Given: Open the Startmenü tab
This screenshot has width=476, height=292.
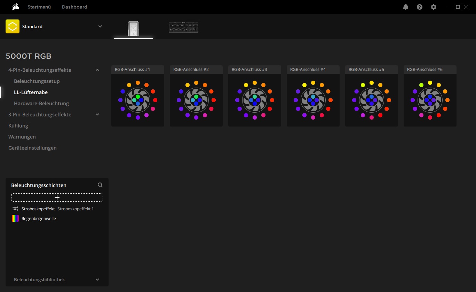Looking at the screenshot, I should [39, 7].
